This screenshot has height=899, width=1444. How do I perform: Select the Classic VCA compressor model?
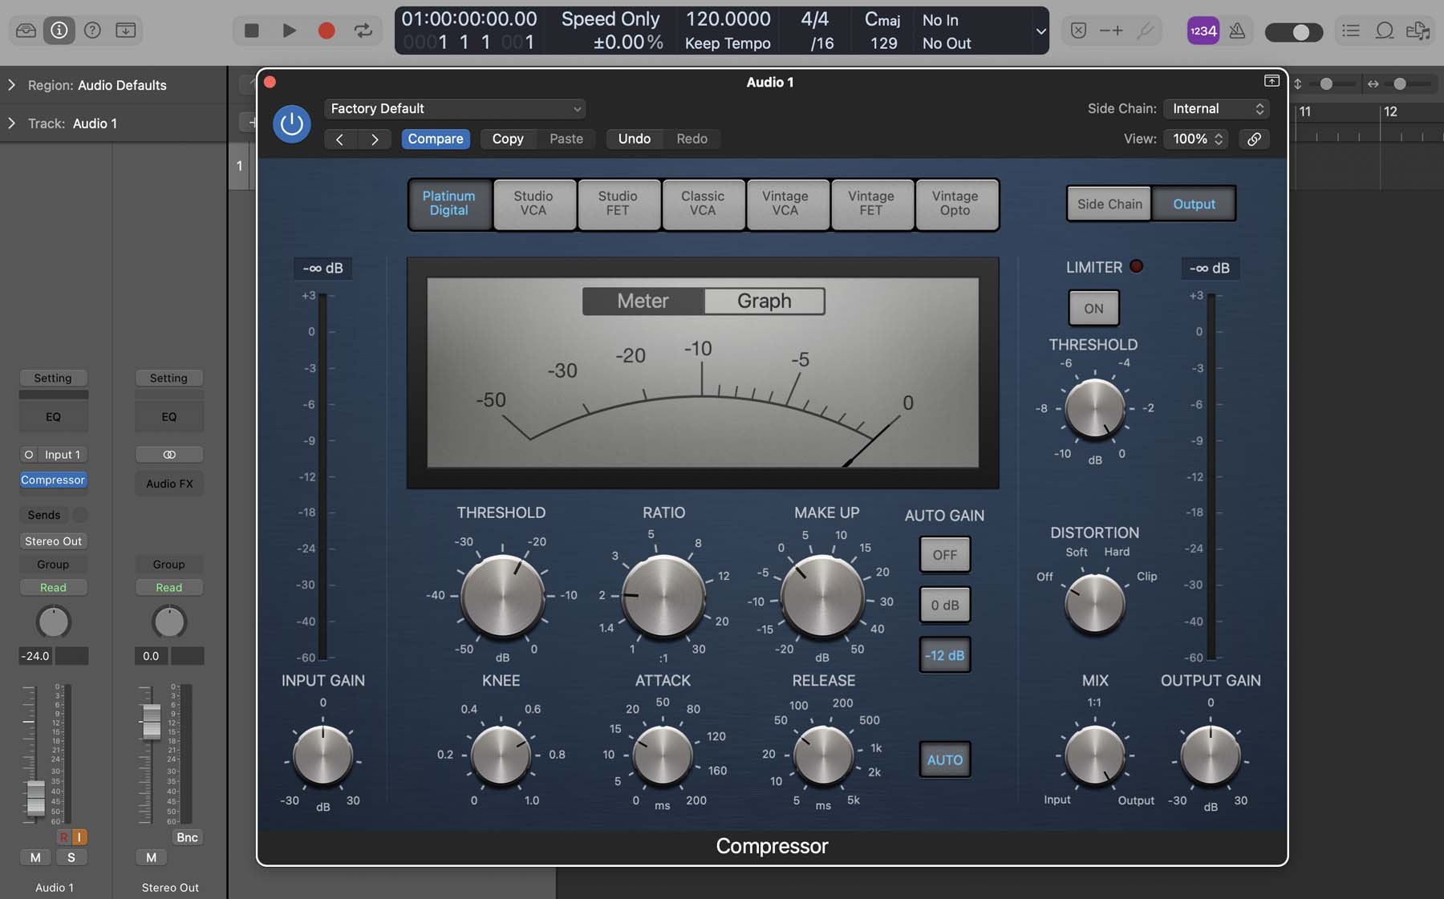(x=703, y=204)
